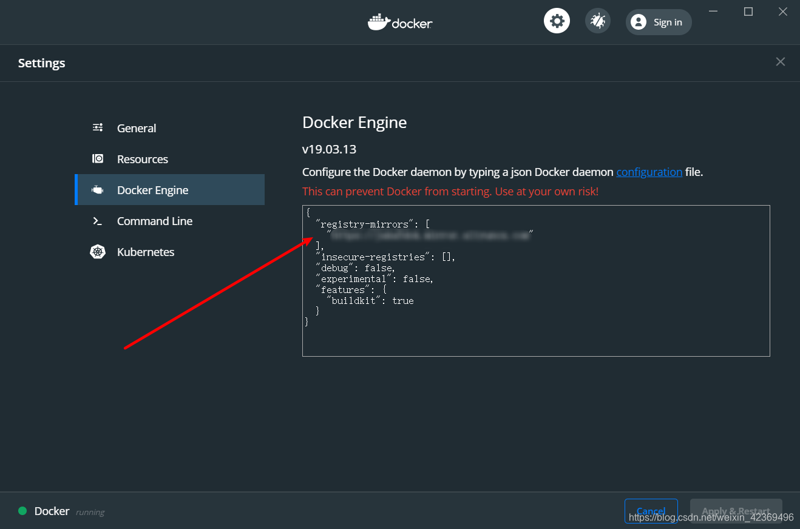Viewport: 800px width, 529px height.
Task: Click the Docker whale logo at top center
Action: [400, 22]
